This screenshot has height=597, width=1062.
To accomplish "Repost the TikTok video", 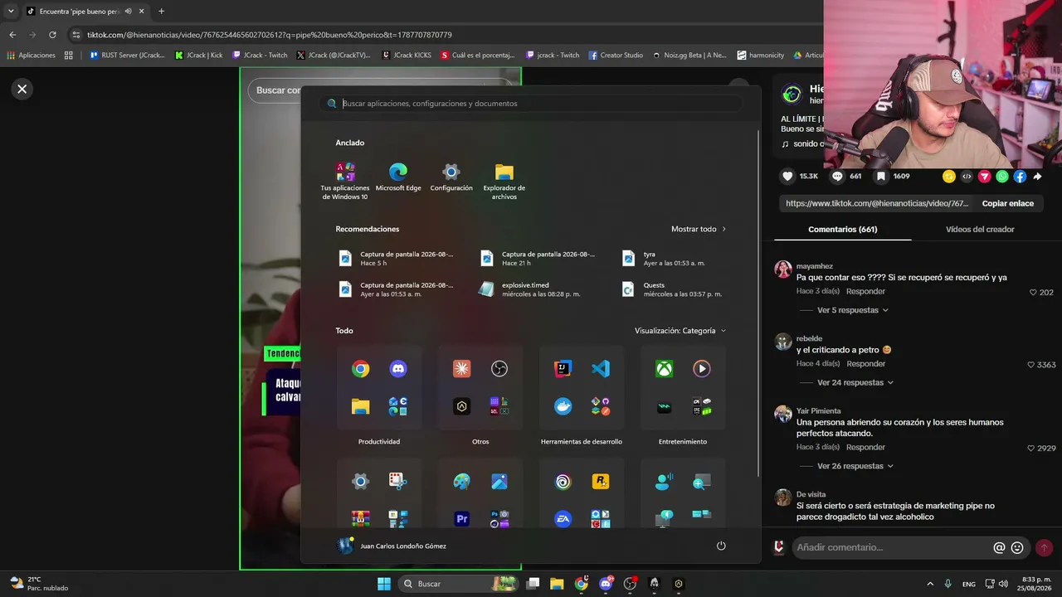I will [949, 177].
